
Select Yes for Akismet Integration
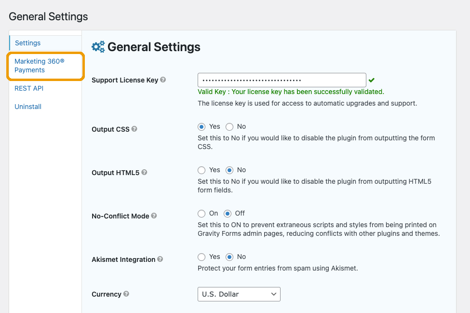point(201,257)
